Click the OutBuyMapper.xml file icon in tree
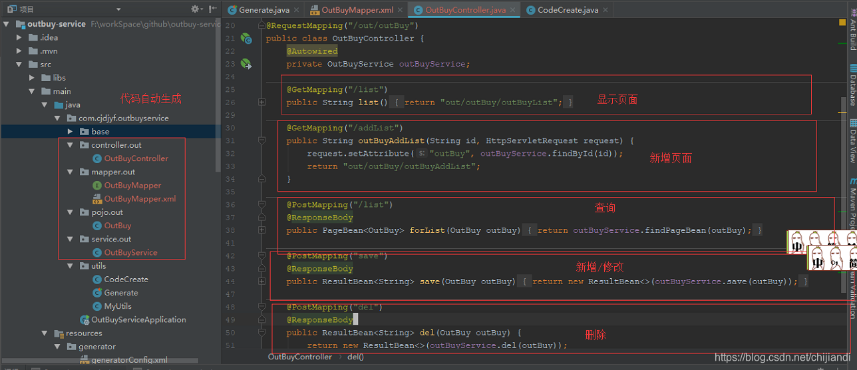The width and height of the screenshot is (857, 370). coord(97,198)
